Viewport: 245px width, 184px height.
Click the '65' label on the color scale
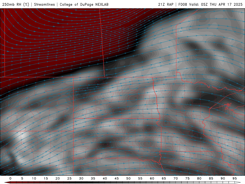[164, 178]
